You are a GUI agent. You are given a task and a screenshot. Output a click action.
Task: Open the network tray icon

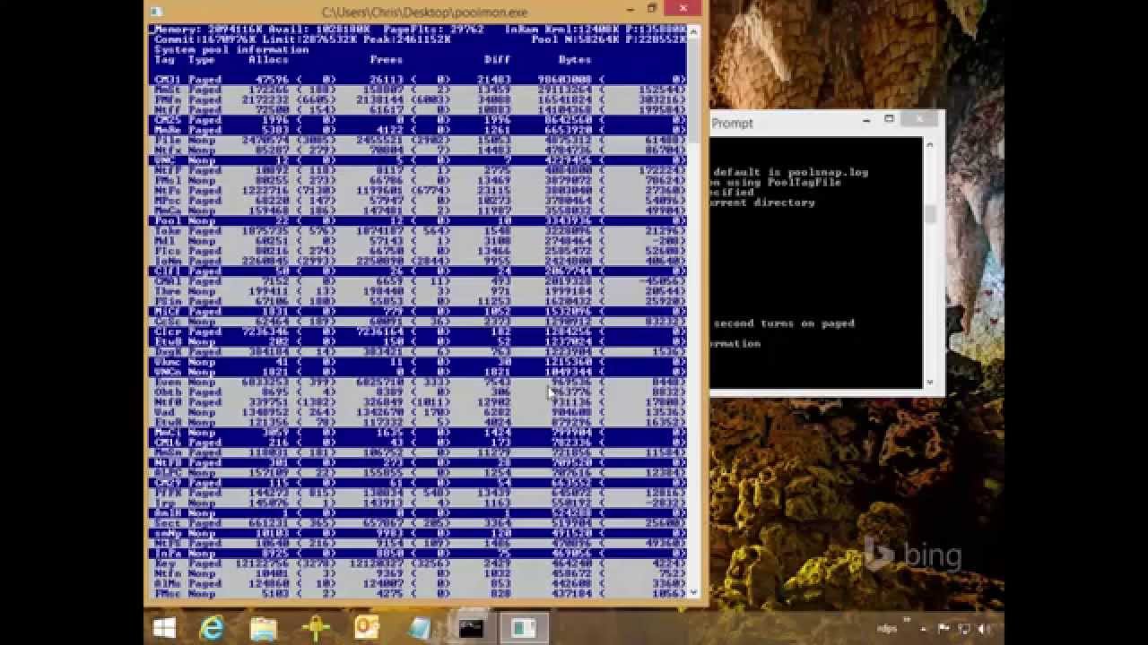964,629
